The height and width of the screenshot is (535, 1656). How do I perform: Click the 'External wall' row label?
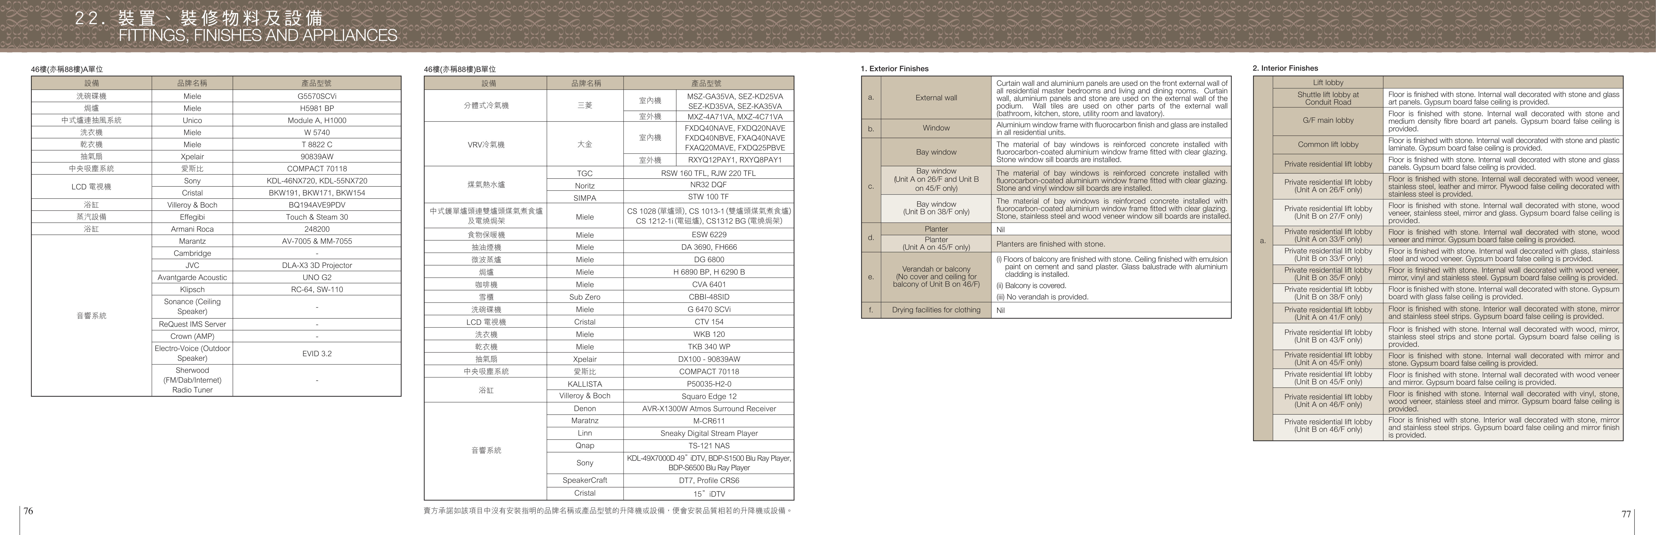tap(936, 98)
